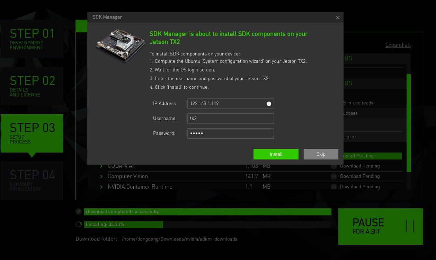The height and width of the screenshot is (260, 436).
Task: Click the Password input field
Action: tap(231, 133)
